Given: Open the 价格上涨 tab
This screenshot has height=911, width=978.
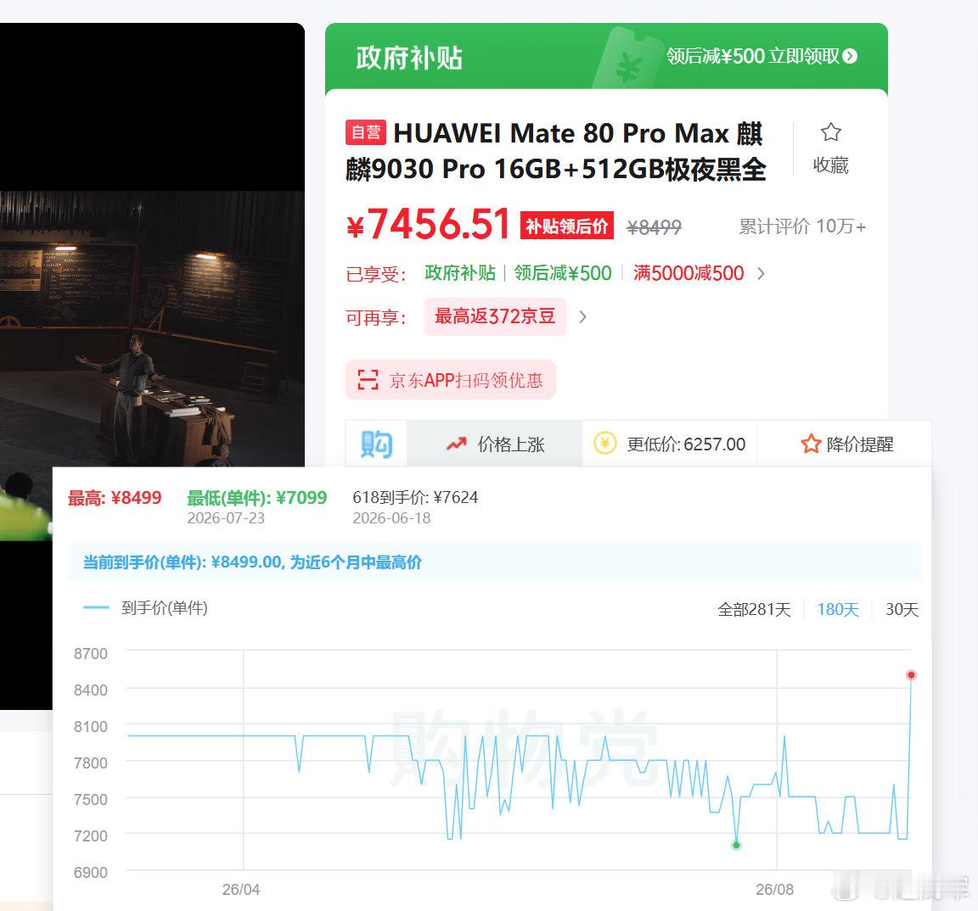Looking at the screenshot, I should coord(495,444).
